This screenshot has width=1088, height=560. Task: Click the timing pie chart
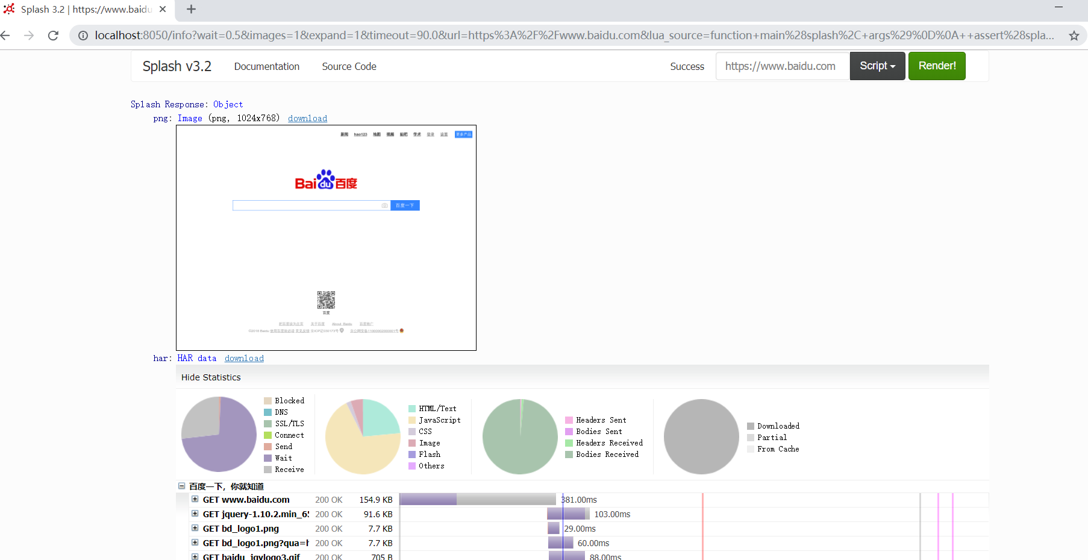click(219, 434)
